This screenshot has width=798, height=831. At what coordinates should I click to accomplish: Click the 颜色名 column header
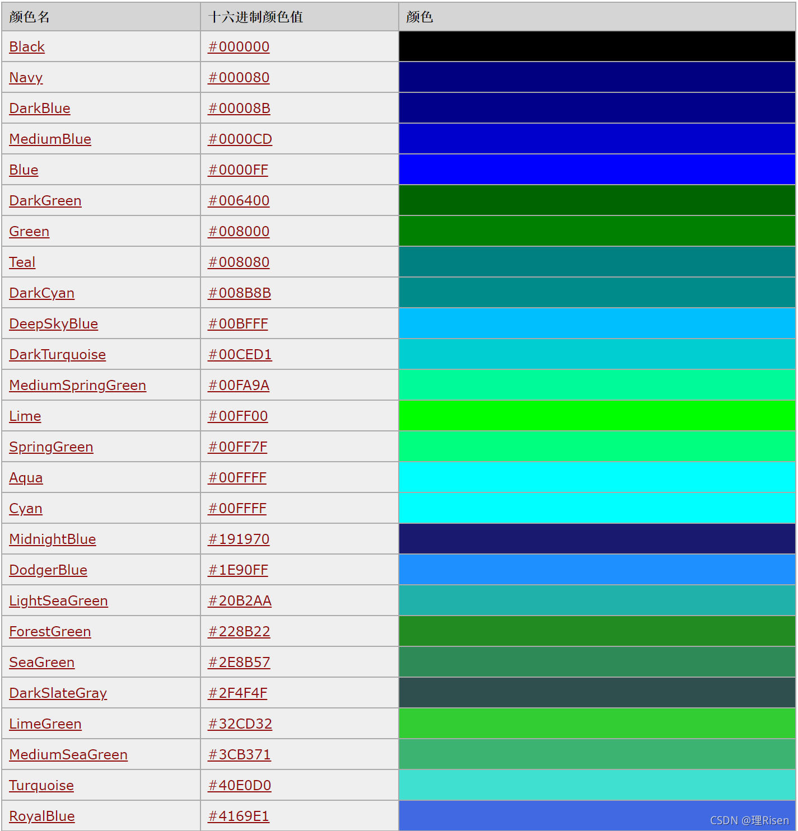[x=101, y=17]
